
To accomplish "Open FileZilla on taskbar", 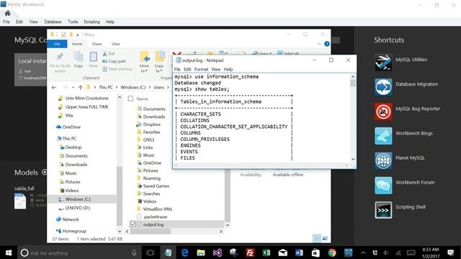I will click(250, 253).
